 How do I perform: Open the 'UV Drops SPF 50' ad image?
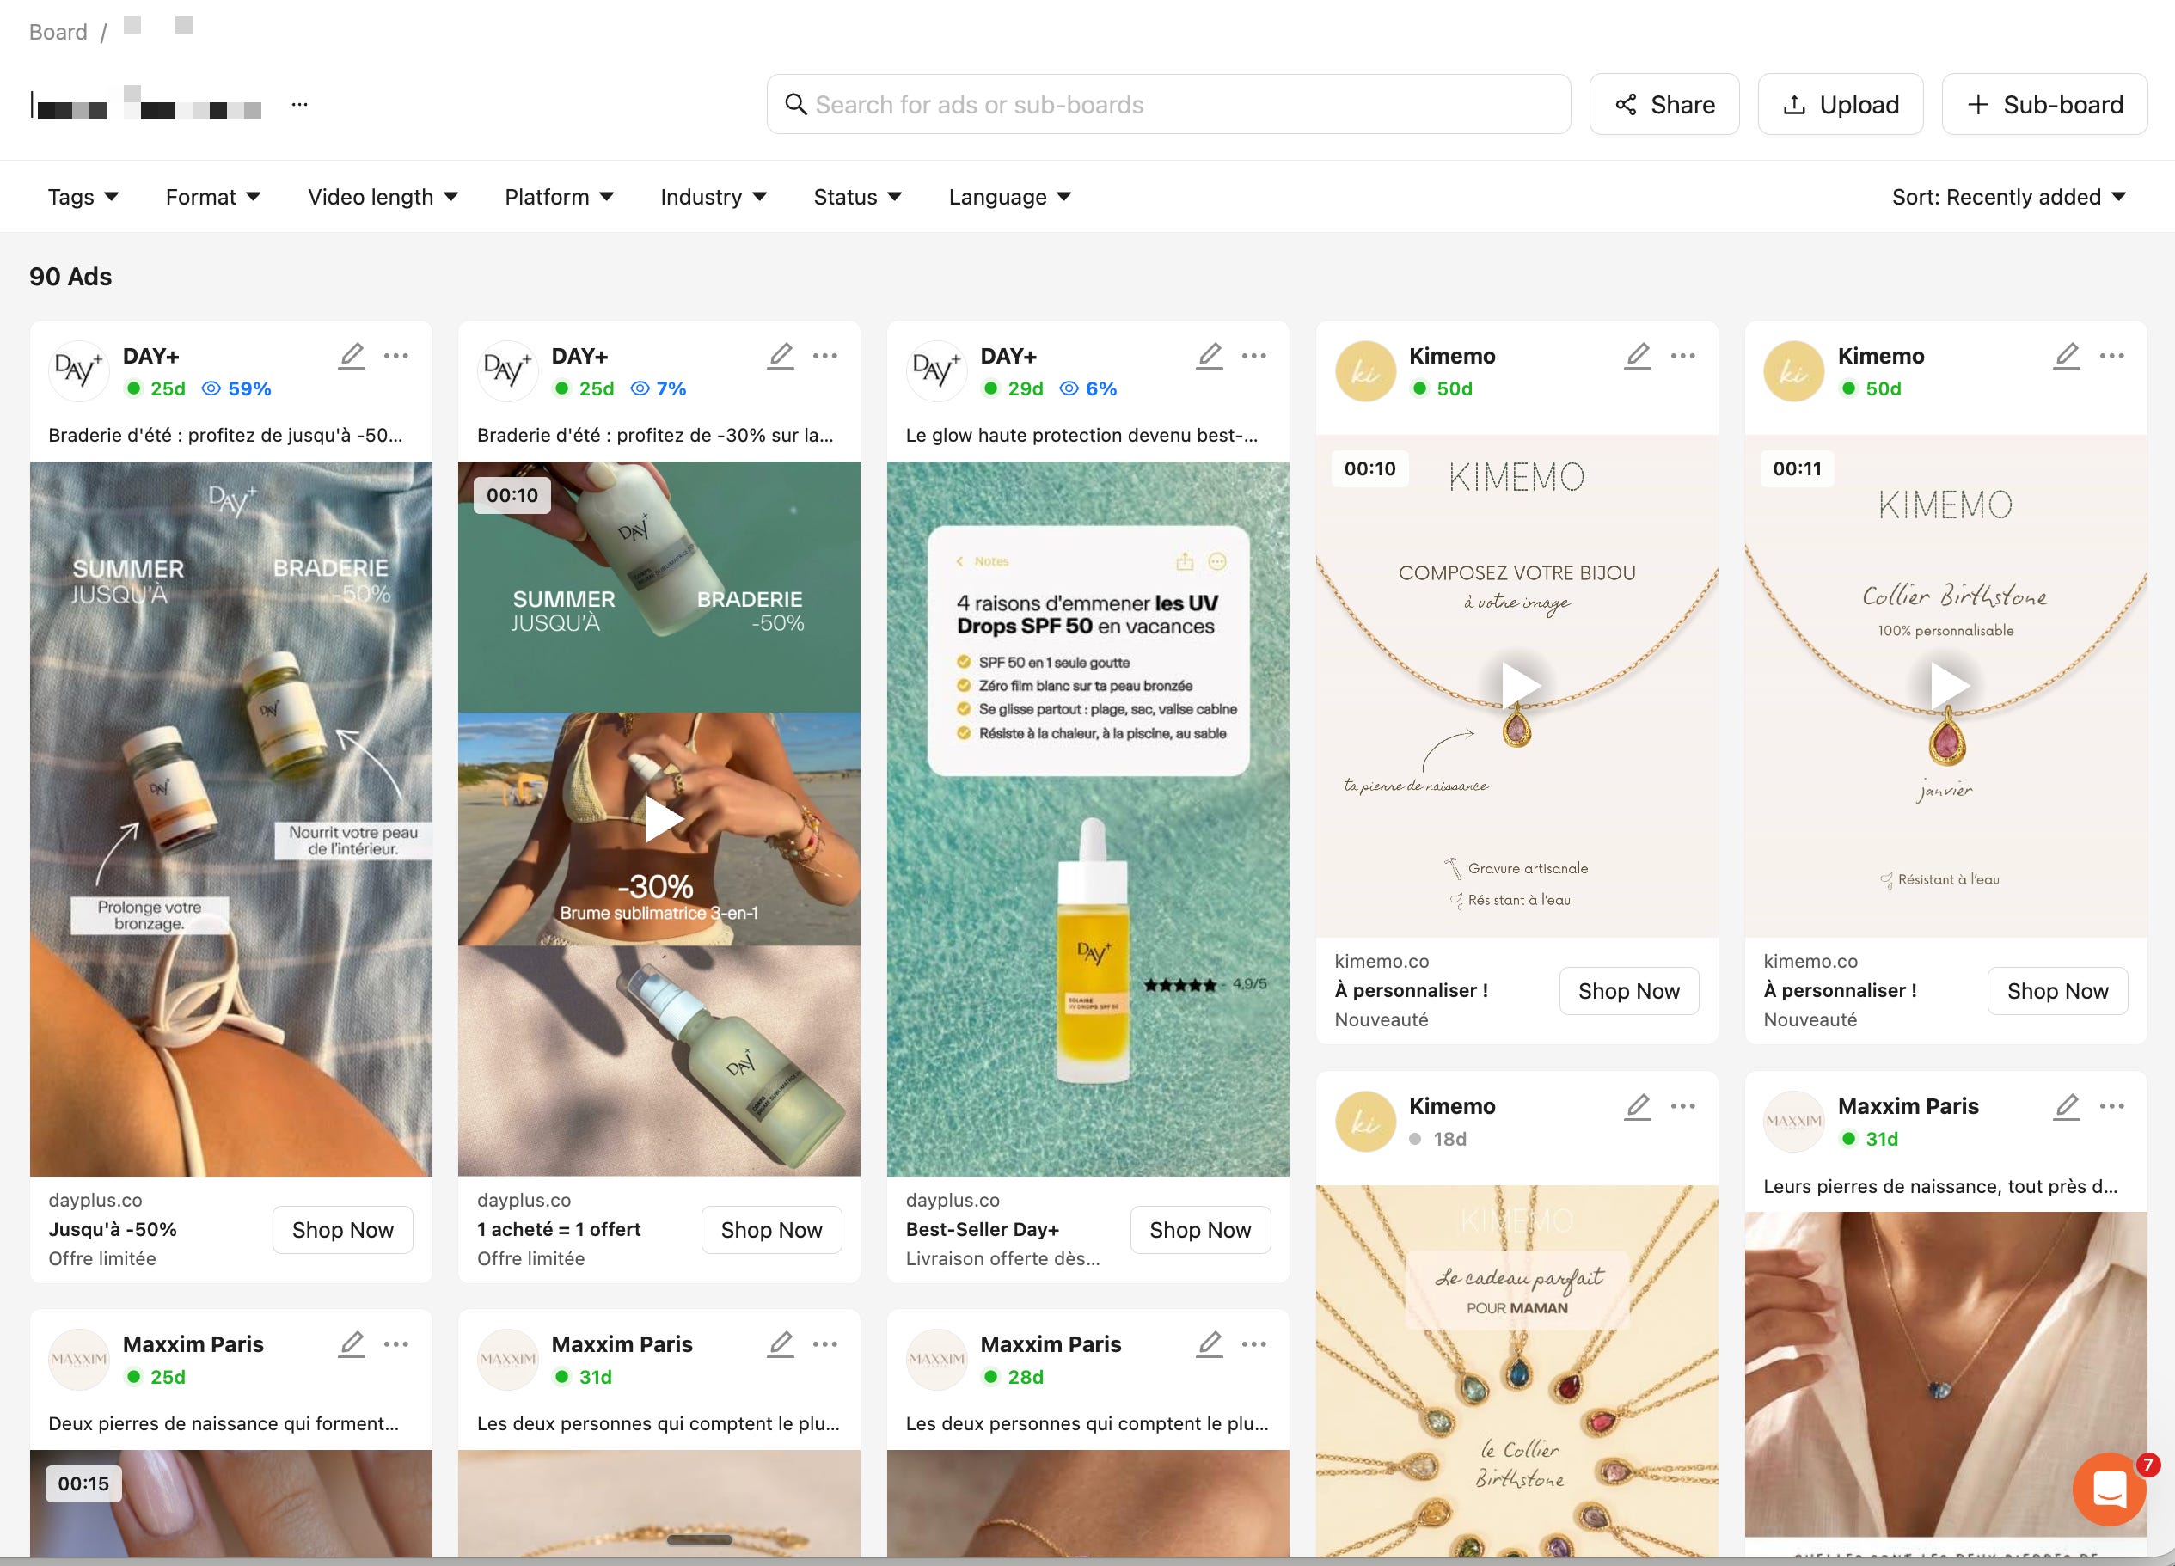coord(1087,819)
